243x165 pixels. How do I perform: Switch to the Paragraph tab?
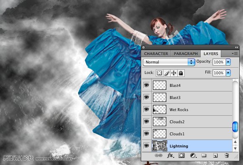tap(186, 54)
